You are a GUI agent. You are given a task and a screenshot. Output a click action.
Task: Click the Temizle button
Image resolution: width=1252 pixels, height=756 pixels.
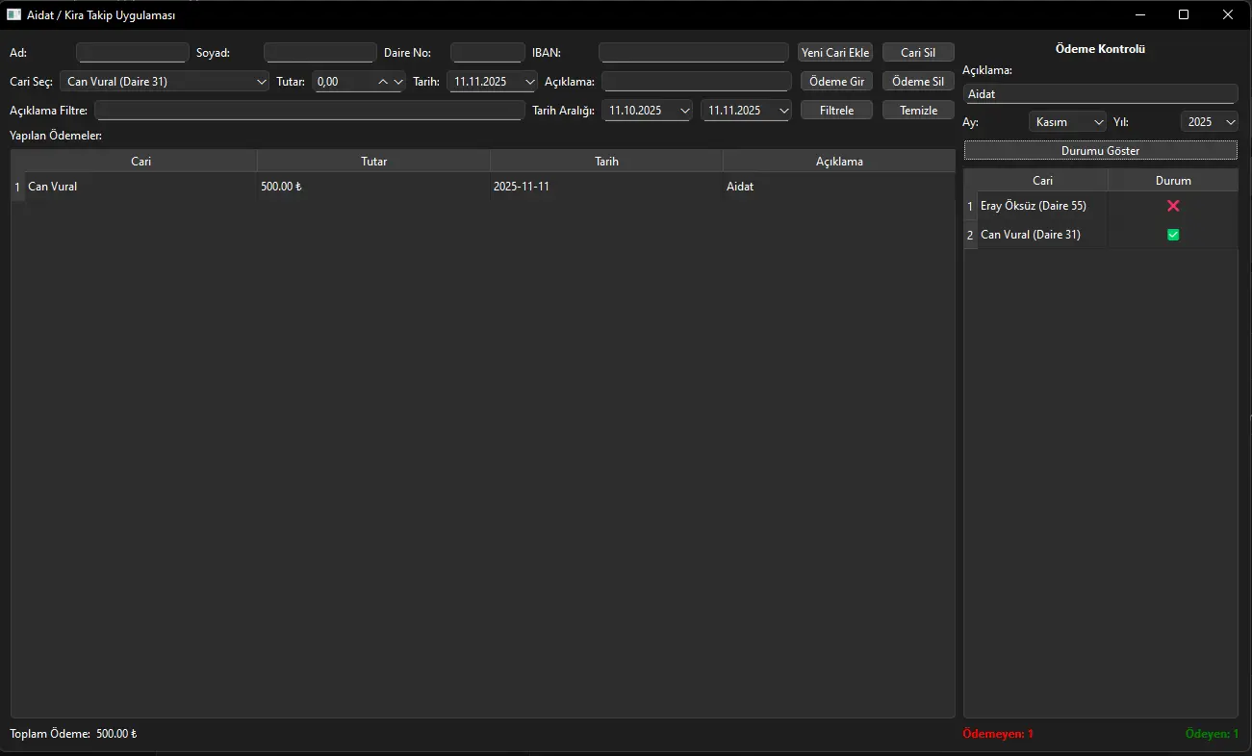pos(918,111)
